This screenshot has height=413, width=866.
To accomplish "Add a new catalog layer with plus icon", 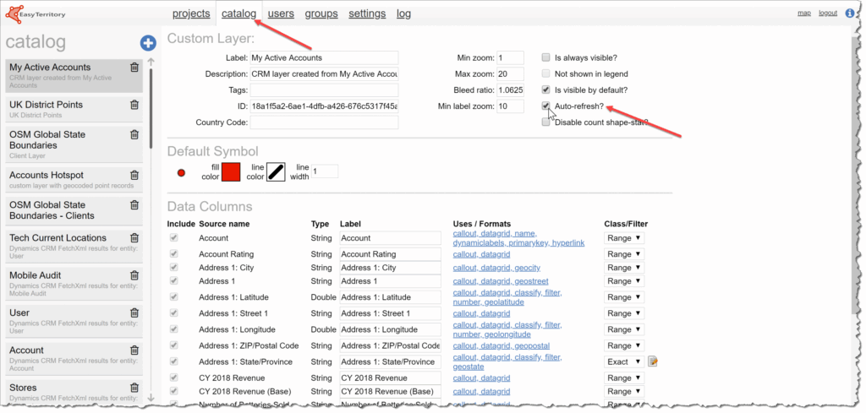I will (x=147, y=43).
